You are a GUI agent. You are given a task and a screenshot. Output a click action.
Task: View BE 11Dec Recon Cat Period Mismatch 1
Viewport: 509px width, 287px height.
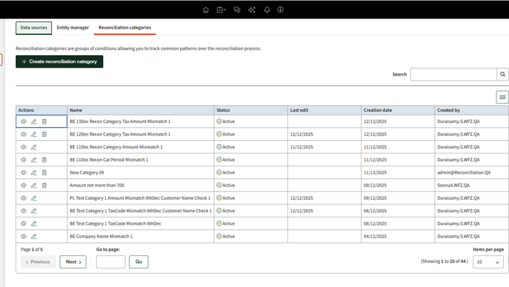23,160
